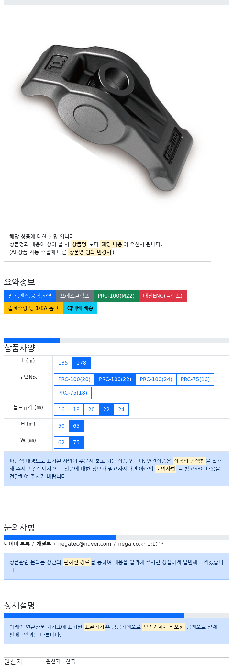The height and width of the screenshot is (668, 233).
Task: Choose model PRC-100(24)
Action: click(x=156, y=379)
